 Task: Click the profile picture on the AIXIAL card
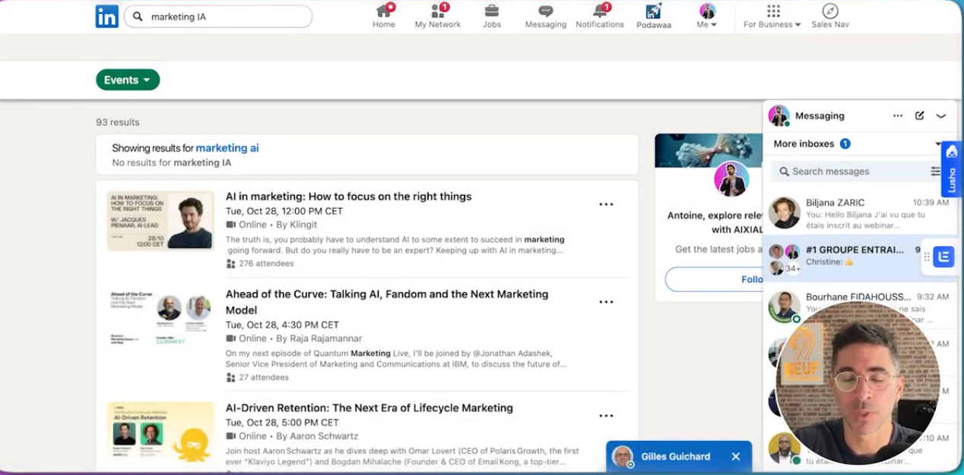731,179
